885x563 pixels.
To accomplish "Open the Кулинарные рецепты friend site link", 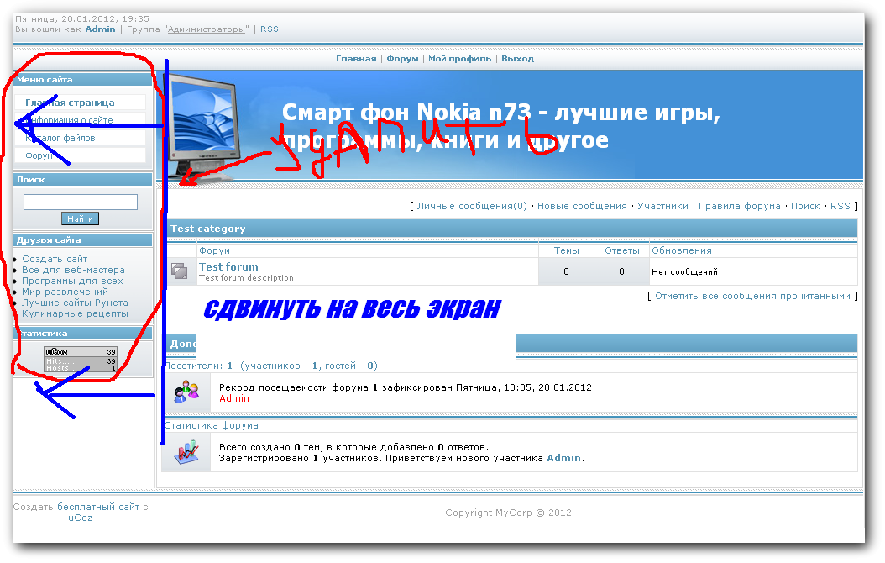I will (x=75, y=313).
